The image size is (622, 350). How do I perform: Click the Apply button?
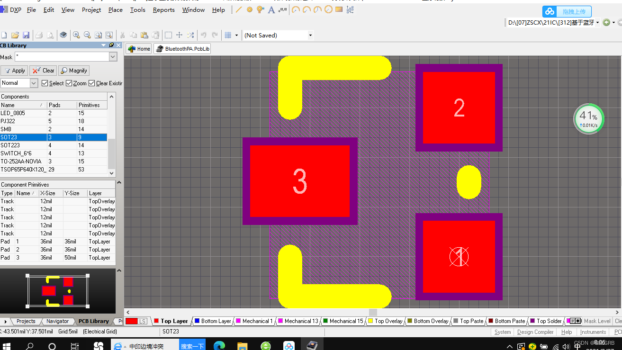pos(14,71)
